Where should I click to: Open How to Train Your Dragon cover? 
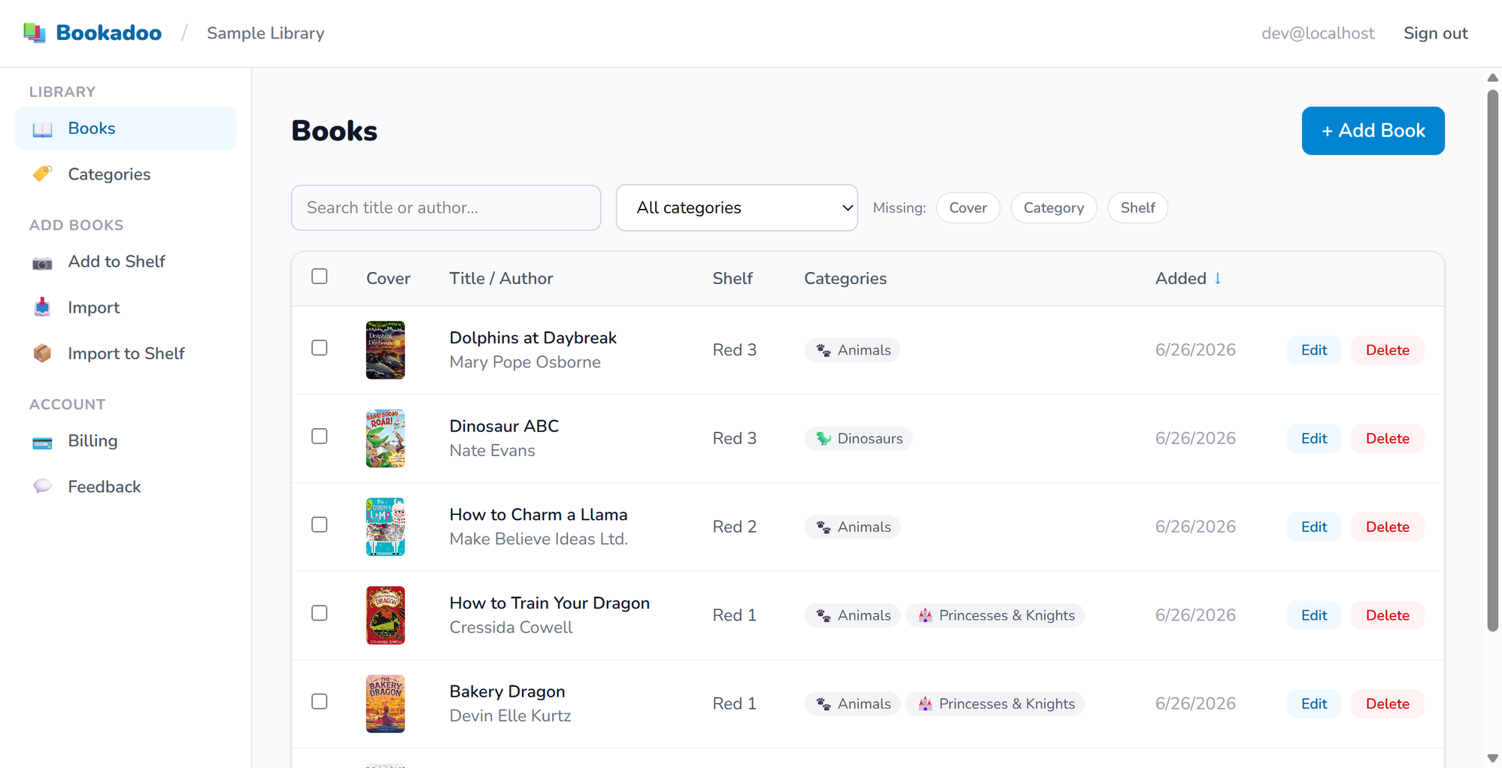(x=385, y=615)
